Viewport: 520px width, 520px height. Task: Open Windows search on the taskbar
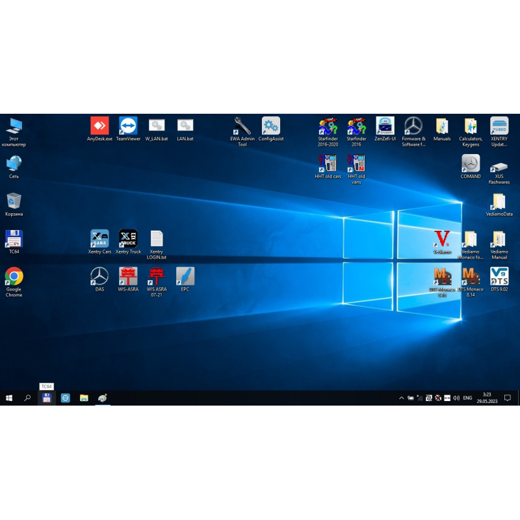27,397
